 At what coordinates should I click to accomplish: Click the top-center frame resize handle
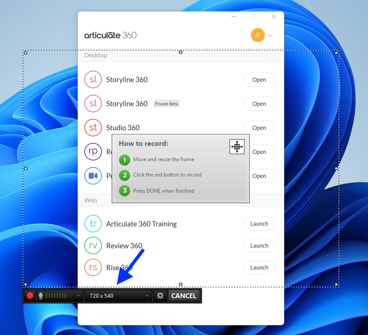(181, 52)
